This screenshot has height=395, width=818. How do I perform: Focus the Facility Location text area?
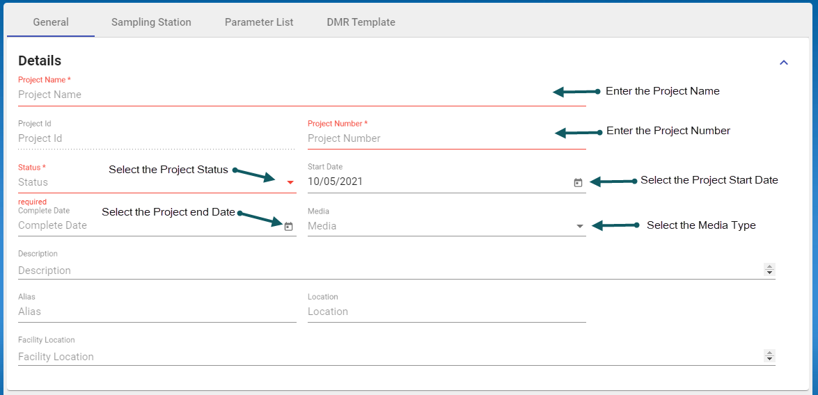(383, 357)
